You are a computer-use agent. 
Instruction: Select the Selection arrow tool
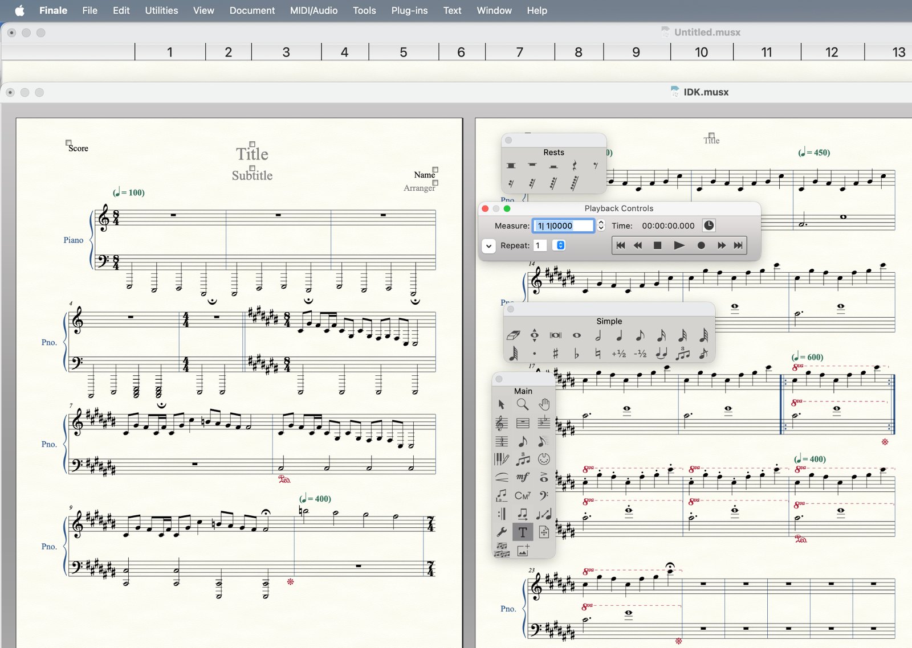tap(501, 404)
